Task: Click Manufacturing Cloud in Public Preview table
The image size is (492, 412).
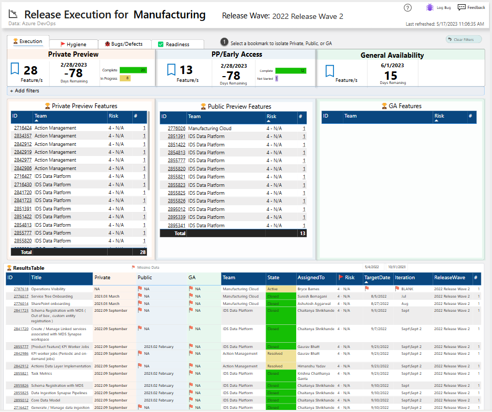Action: pyautogui.click(x=210, y=129)
